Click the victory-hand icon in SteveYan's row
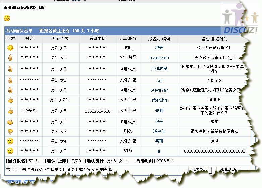 10,90
